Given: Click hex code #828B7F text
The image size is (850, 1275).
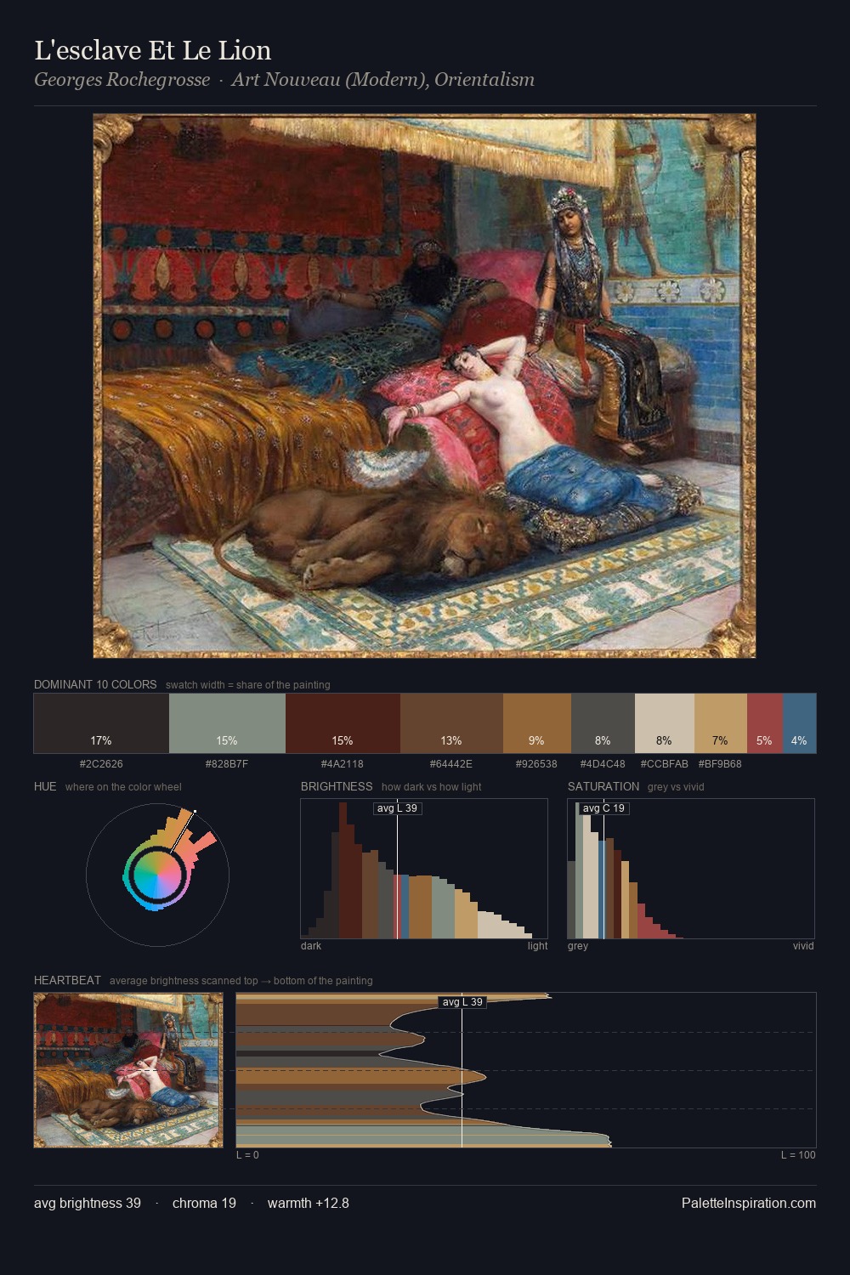Looking at the screenshot, I should (x=227, y=764).
